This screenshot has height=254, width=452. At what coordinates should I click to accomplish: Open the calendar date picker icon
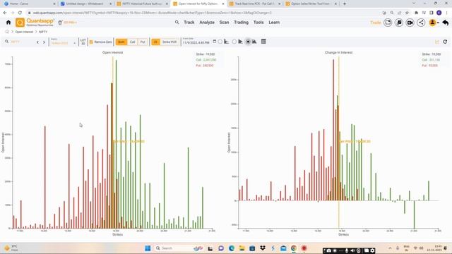[x=214, y=42]
